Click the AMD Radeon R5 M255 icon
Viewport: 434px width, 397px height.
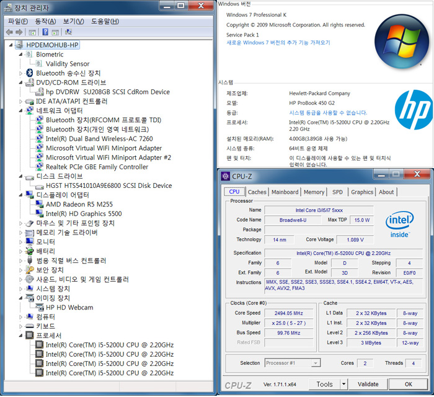tap(40, 204)
